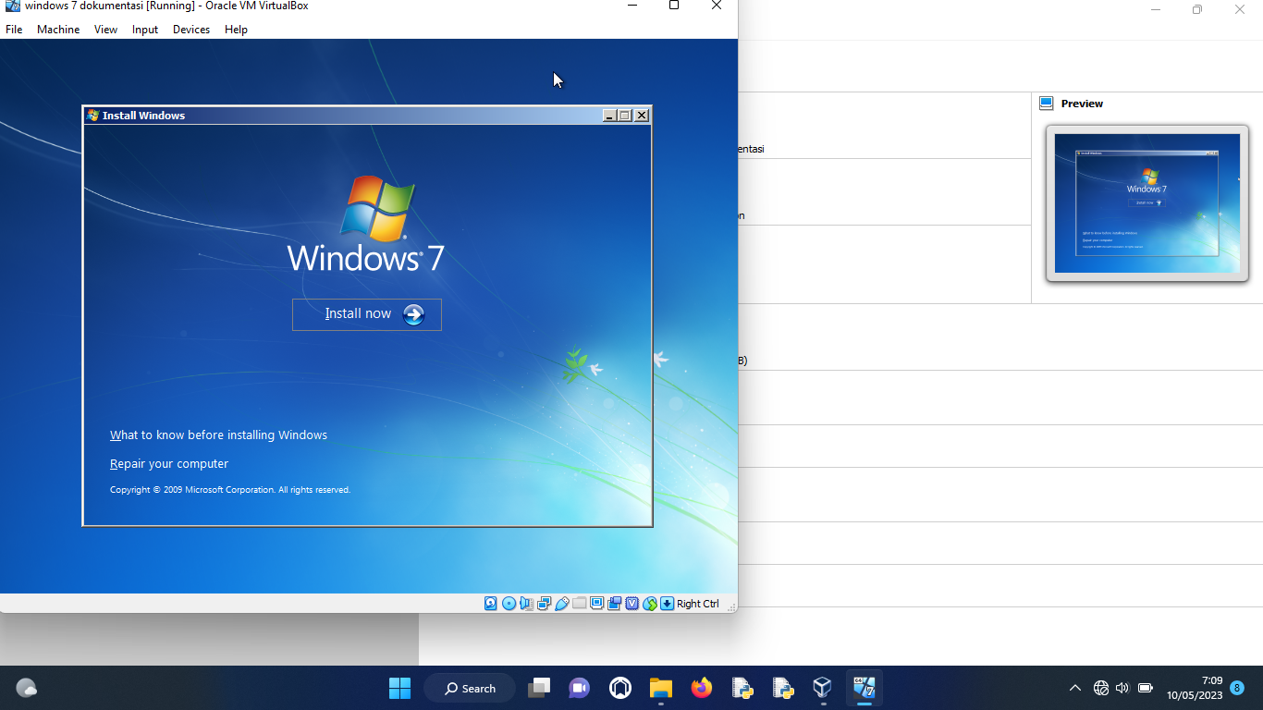Maximize the VirtualBox VM window

pos(674,6)
